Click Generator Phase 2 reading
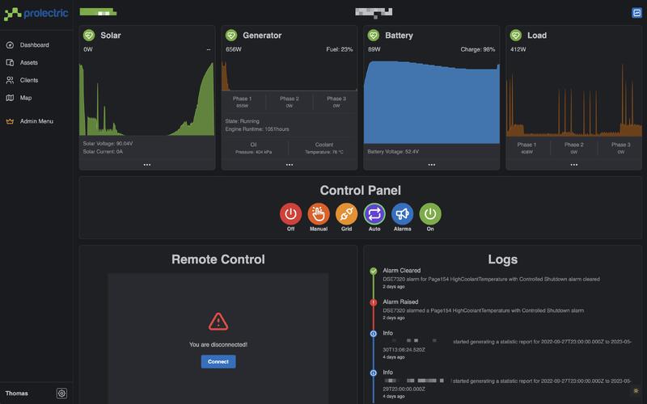Viewport: 647px width, 404px height. coord(290,102)
